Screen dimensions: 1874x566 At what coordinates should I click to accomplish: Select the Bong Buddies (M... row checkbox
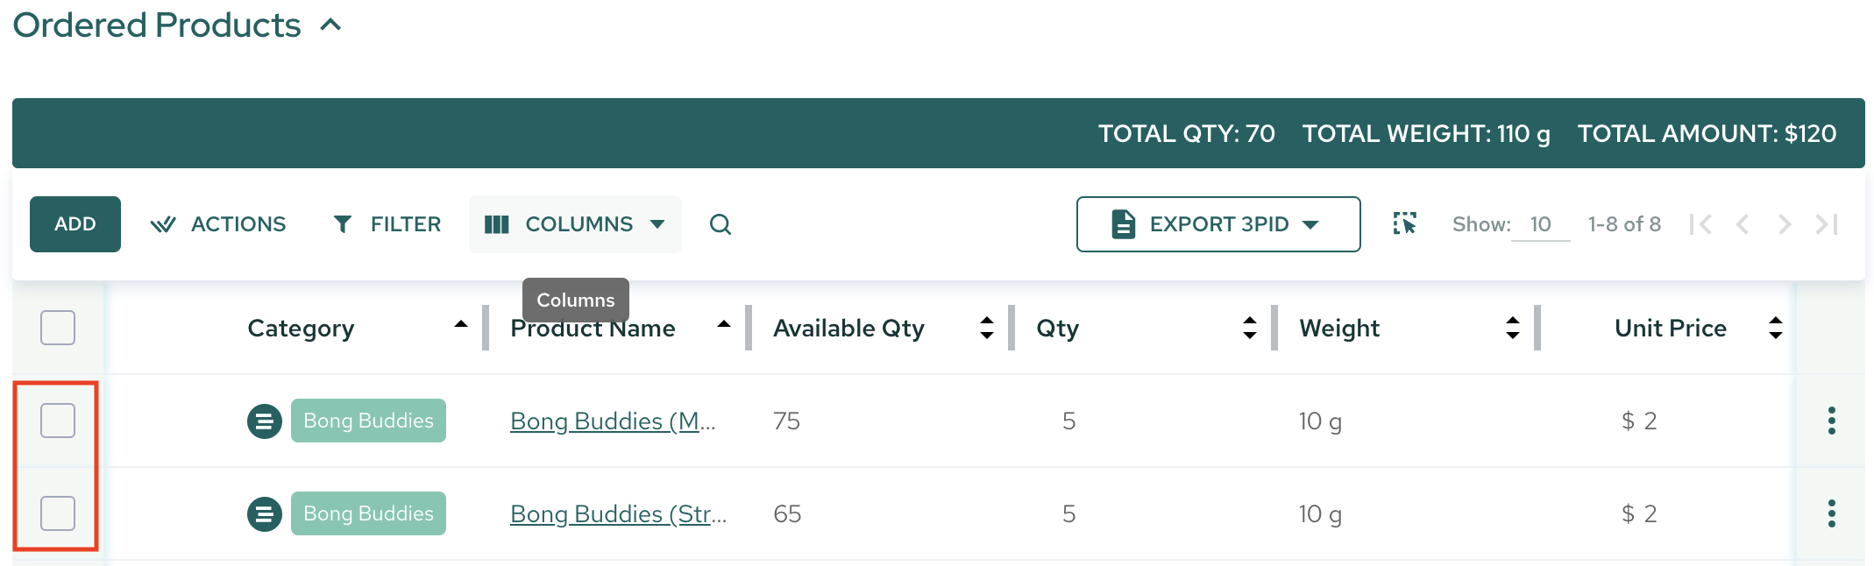click(58, 421)
